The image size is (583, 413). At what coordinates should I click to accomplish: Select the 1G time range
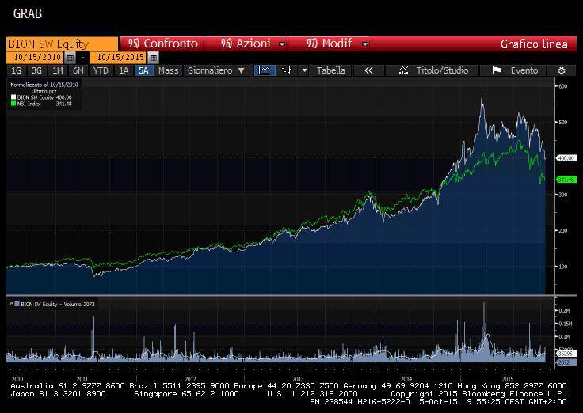[x=16, y=70]
